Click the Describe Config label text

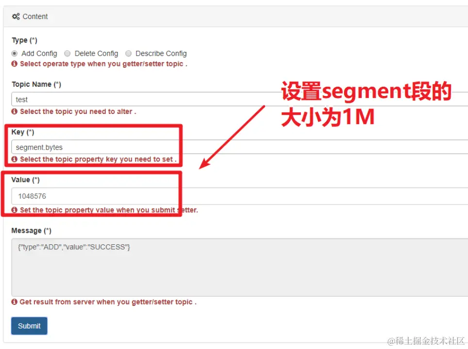161,53
